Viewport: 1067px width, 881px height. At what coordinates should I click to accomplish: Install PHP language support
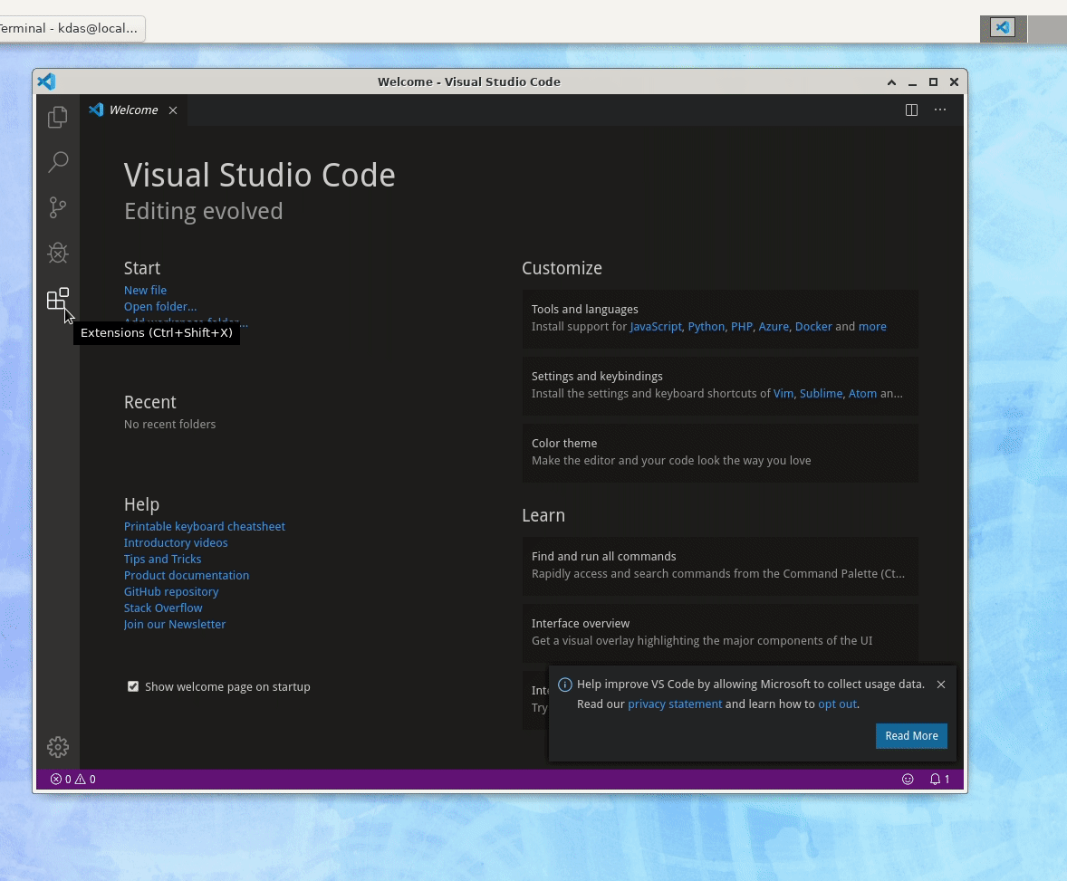741,327
